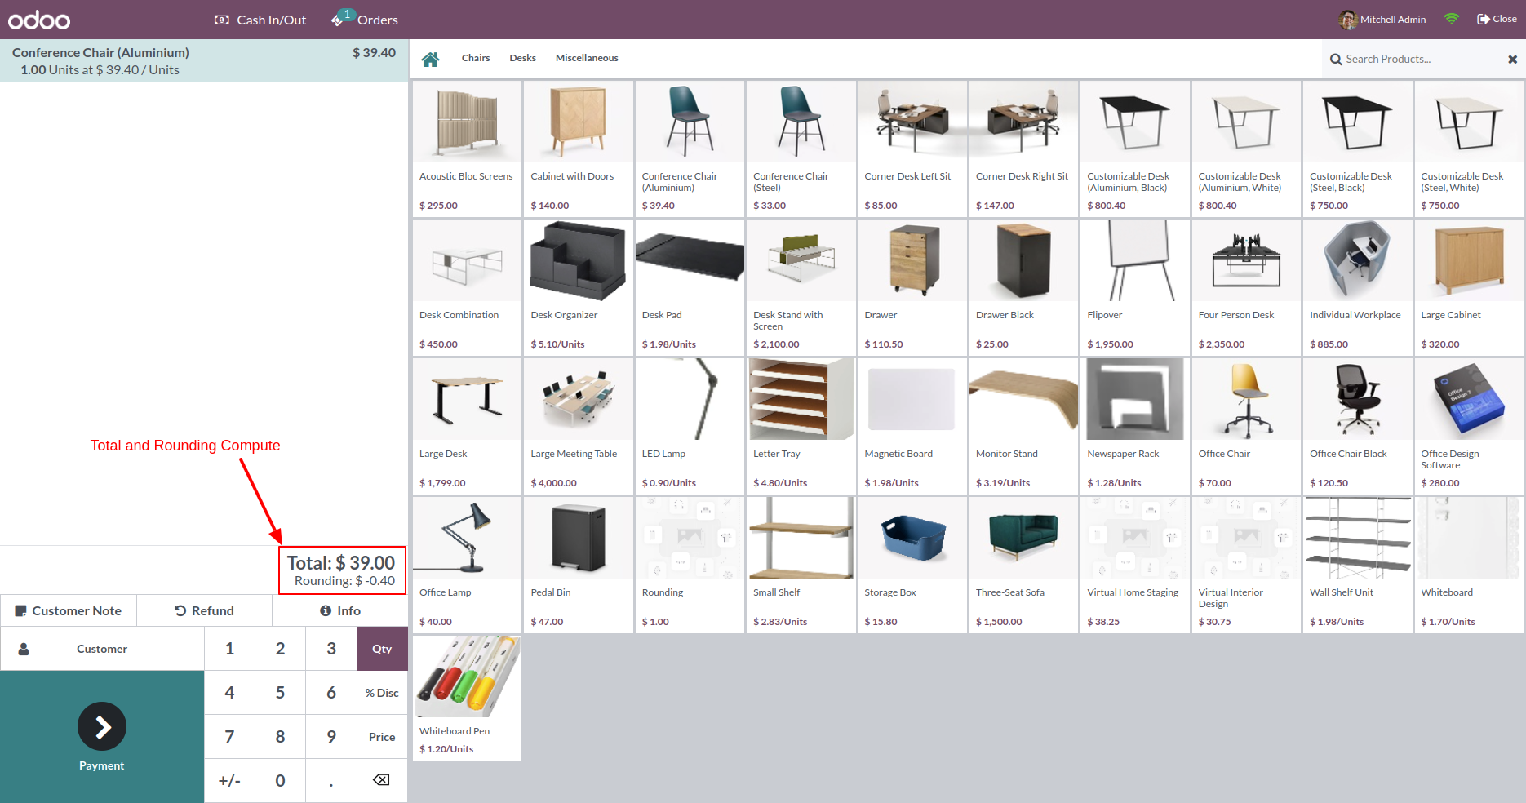Open the Chairs category
The width and height of the screenshot is (1526, 803).
(476, 58)
